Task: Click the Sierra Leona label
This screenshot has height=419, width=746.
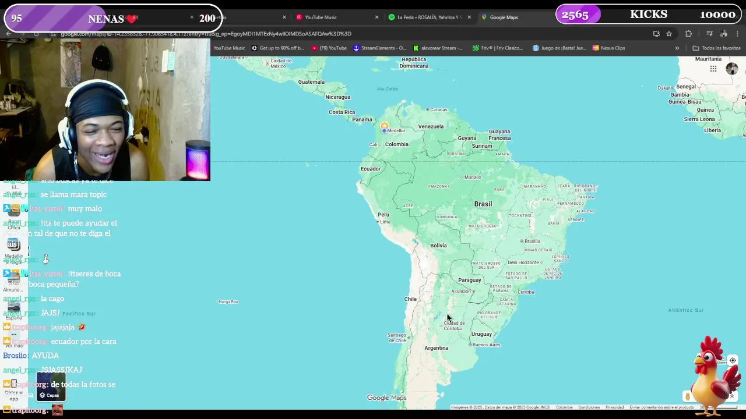Action: tap(699, 119)
